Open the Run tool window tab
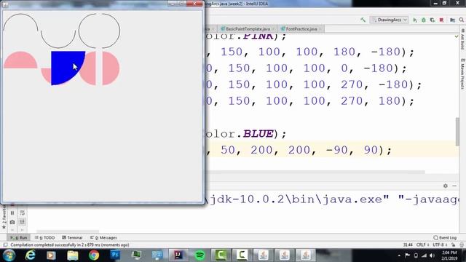 click(x=19, y=238)
